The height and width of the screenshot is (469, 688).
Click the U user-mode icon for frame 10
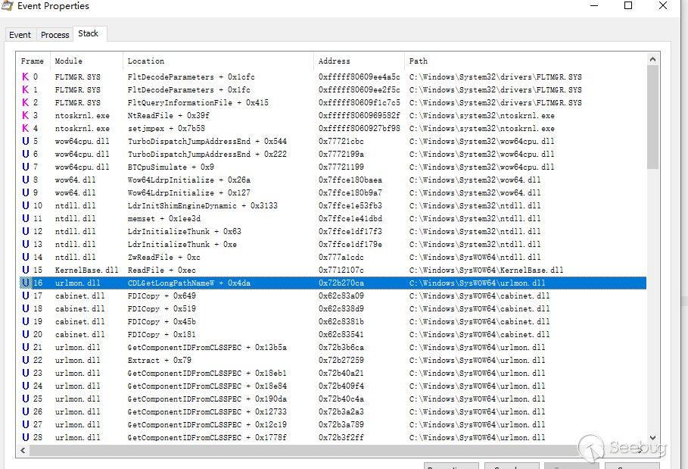pyautogui.click(x=26, y=205)
